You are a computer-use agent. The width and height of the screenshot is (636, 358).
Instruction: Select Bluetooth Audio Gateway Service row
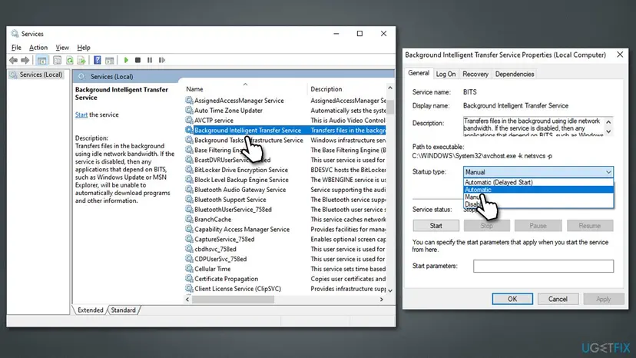tap(285, 190)
